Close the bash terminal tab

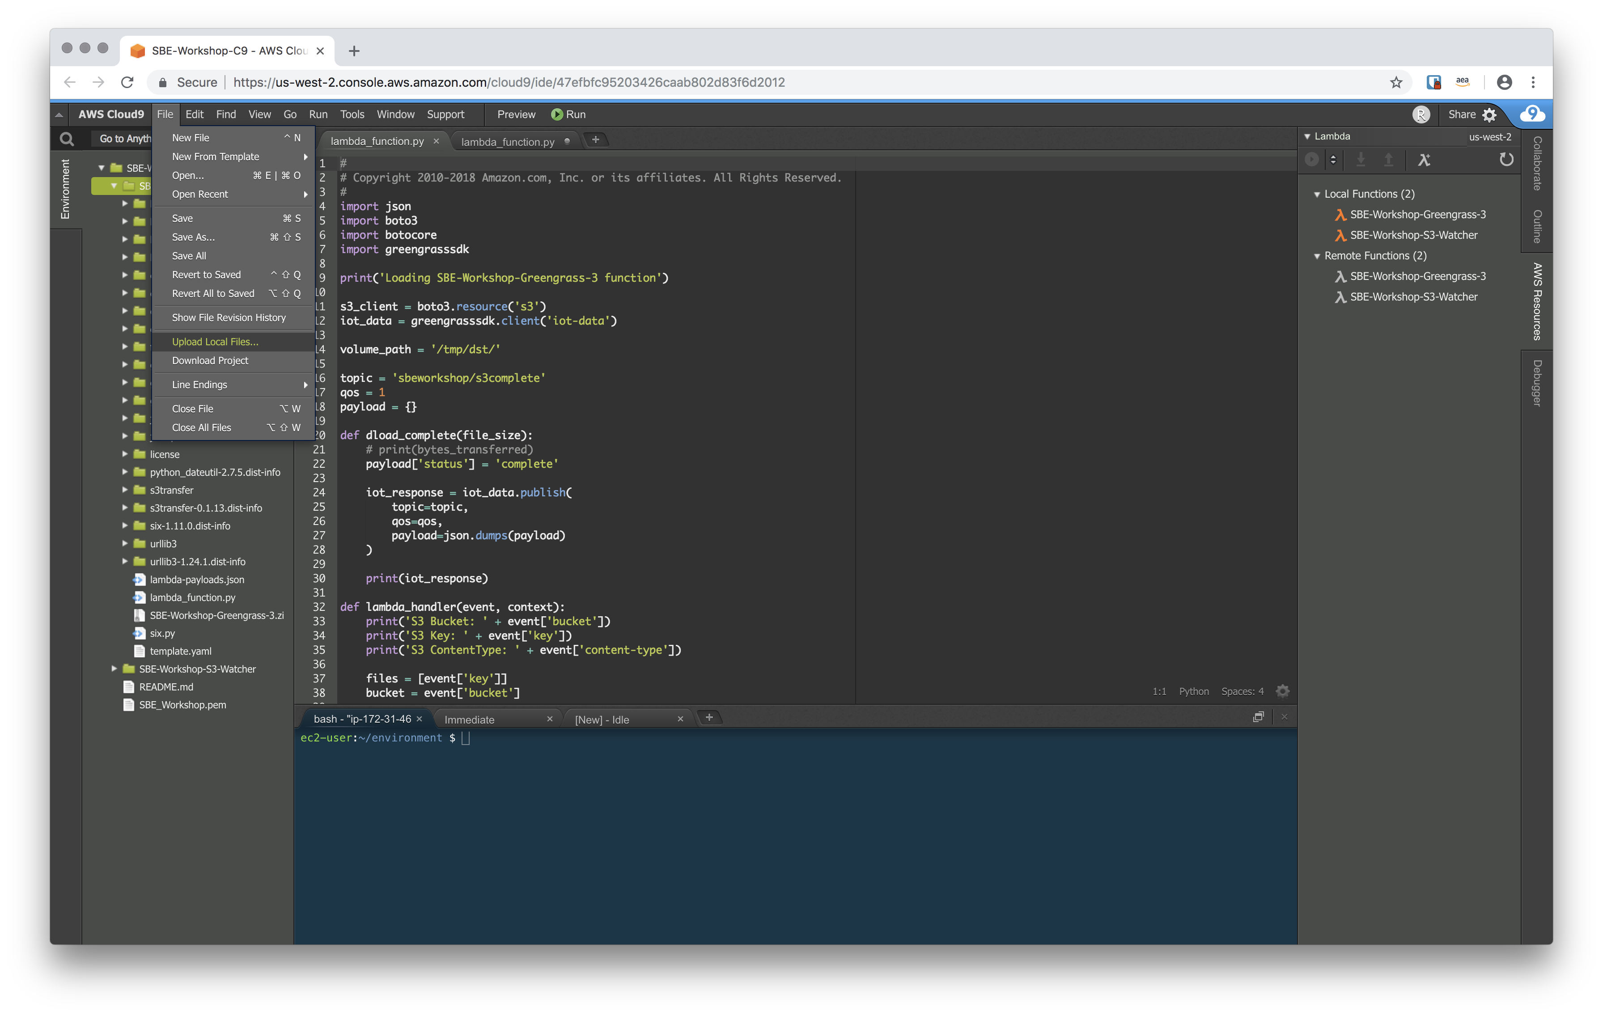tap(420, 719)
